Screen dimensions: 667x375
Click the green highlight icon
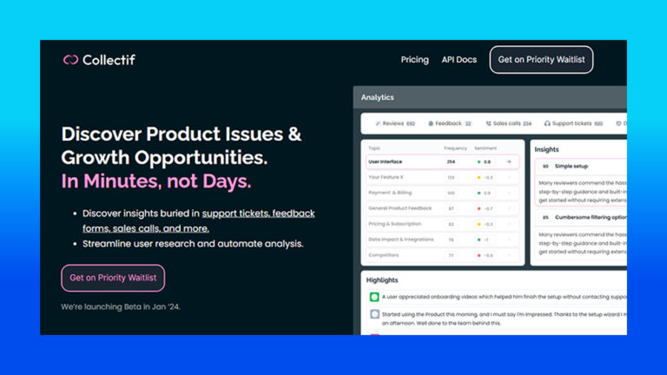point(374,297)
